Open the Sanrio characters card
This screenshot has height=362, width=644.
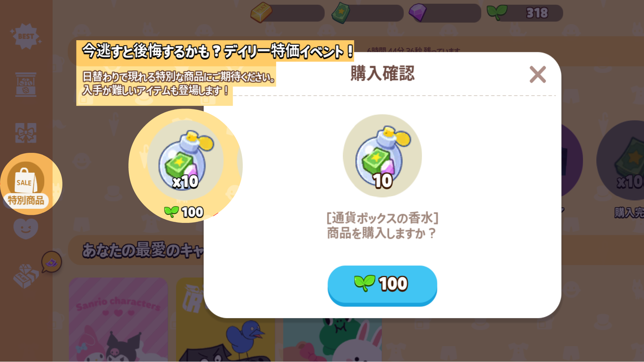click(x=118, y=319)
